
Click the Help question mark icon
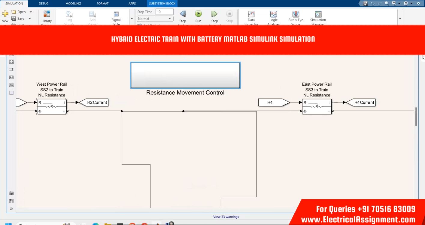click(x=406, y=3)
